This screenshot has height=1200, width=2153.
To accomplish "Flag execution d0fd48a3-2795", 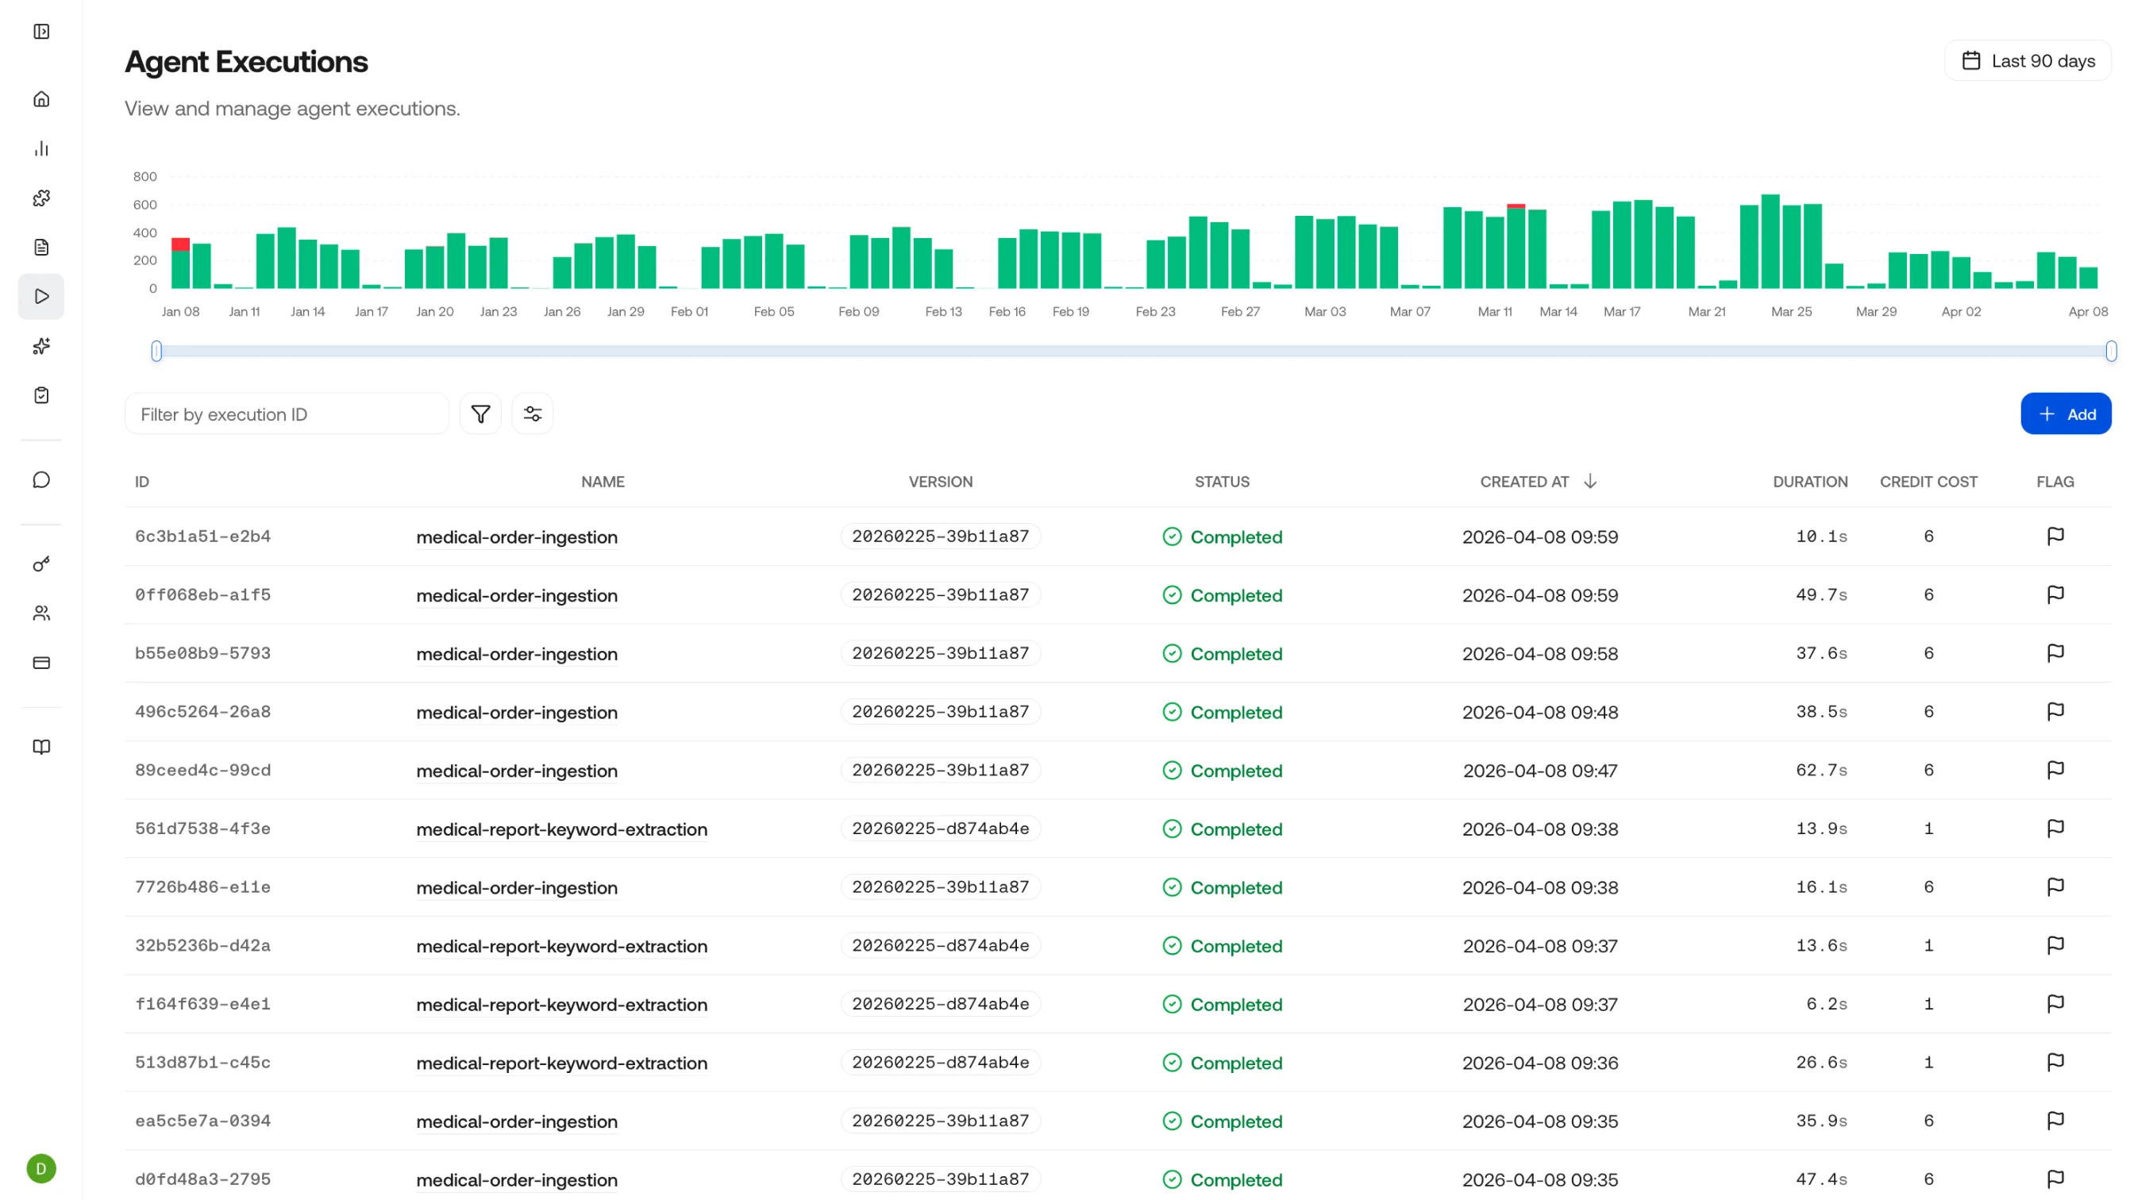I will 2055,1180.
